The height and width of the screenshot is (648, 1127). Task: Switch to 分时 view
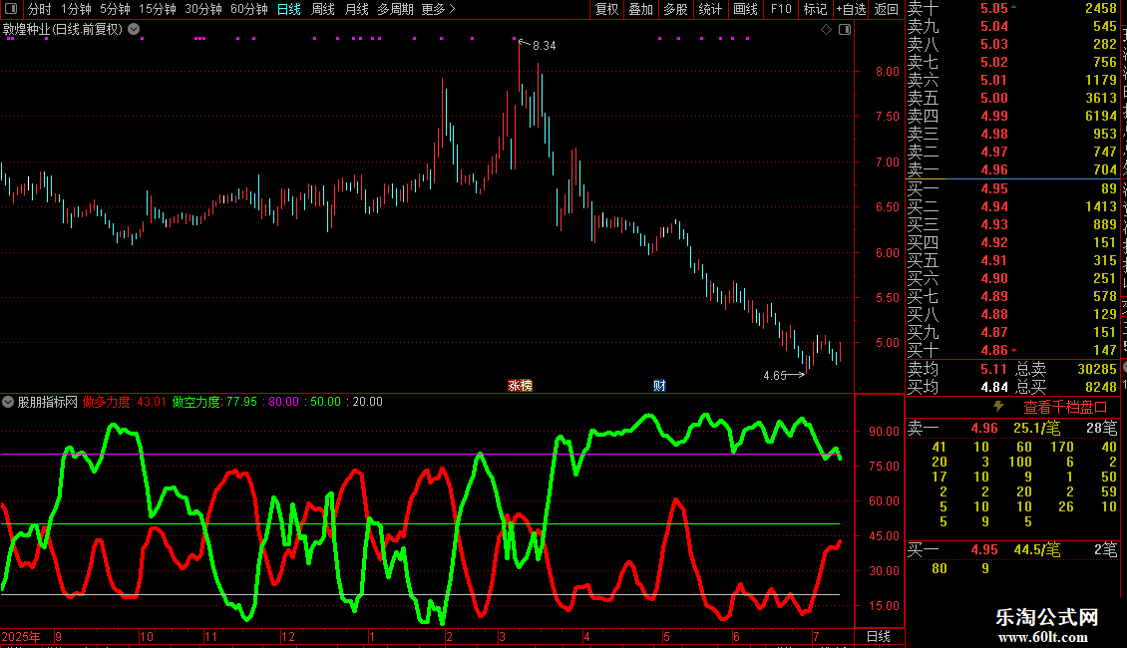click(x=40, y=9)
